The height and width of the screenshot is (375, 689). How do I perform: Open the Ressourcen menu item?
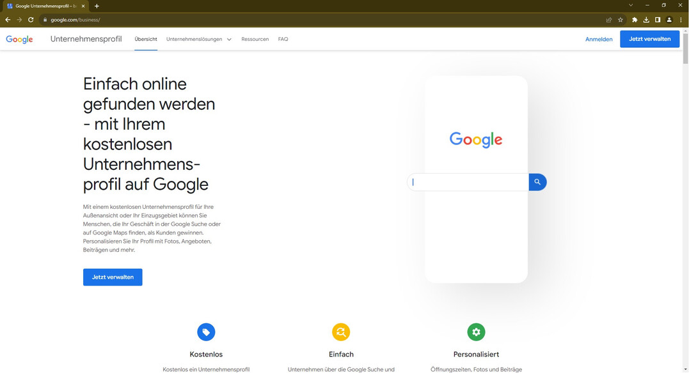[x=255, y=39]
